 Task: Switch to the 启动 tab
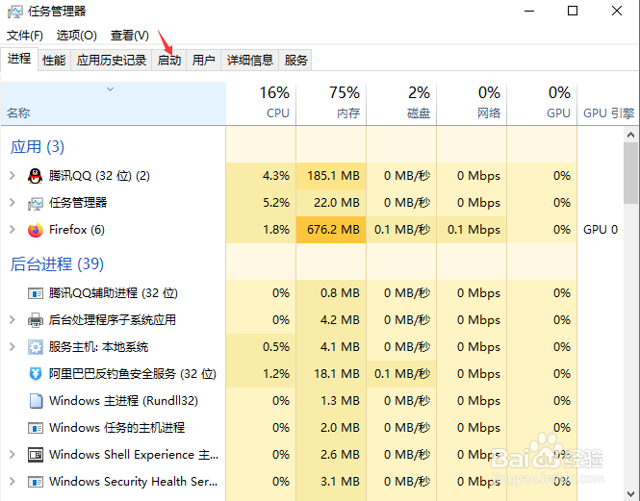coord(169,61)
